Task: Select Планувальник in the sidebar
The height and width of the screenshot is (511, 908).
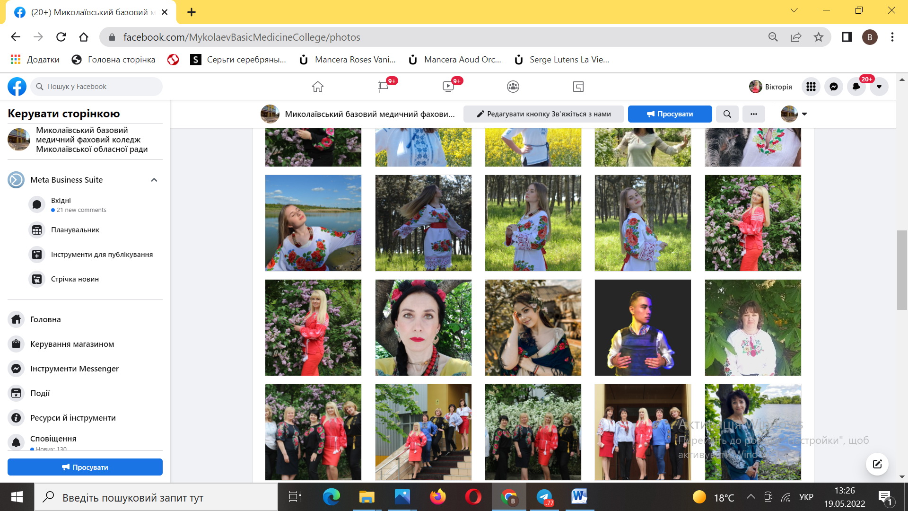Action: tap(75, 230)
